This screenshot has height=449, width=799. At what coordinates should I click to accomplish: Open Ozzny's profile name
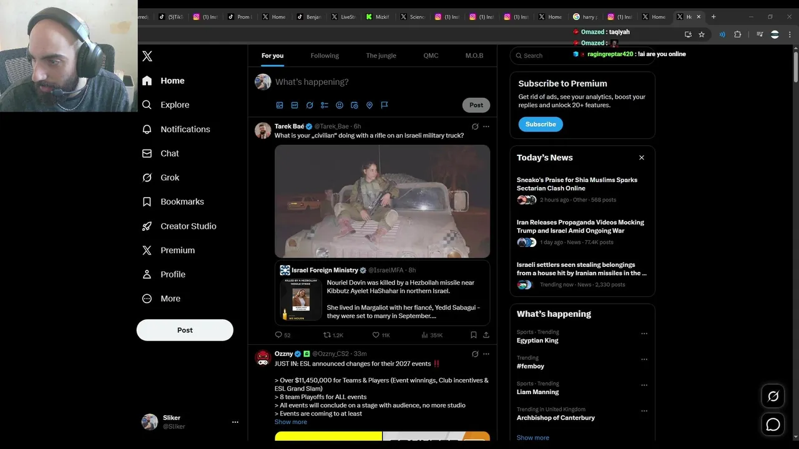tap(283, 354)
